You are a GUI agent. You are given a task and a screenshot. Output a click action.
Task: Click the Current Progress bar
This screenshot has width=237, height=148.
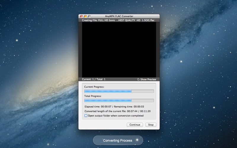[x=119, y=91]
